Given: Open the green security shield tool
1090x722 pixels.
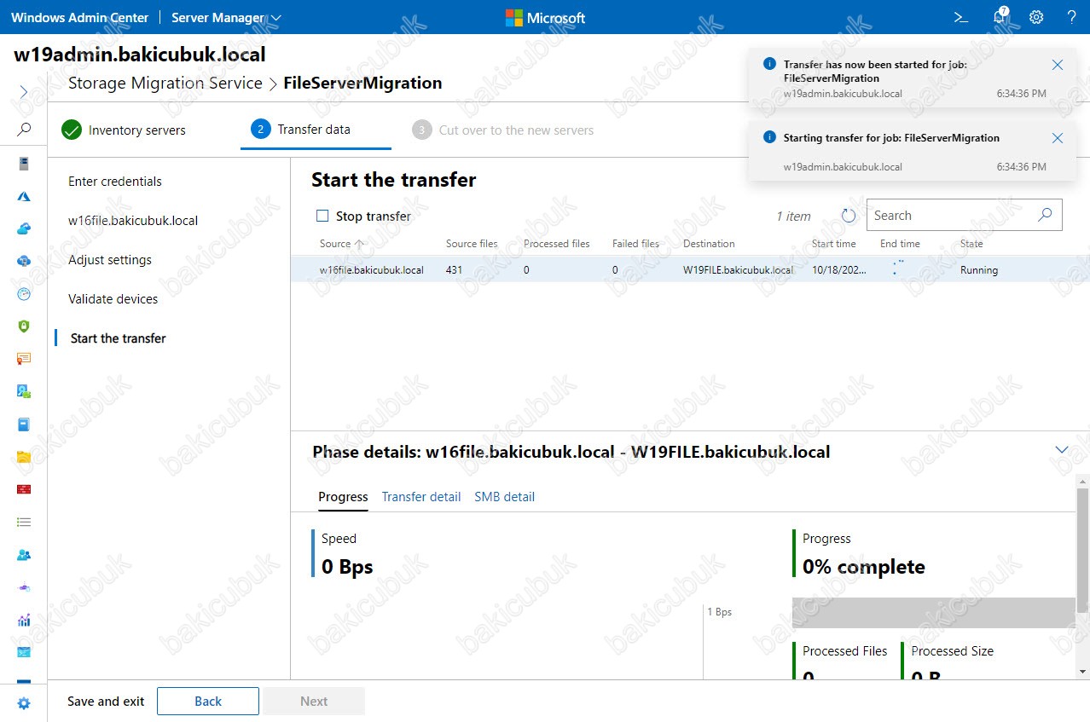Looking at the screenshot, I should click(x=24, y=326).
